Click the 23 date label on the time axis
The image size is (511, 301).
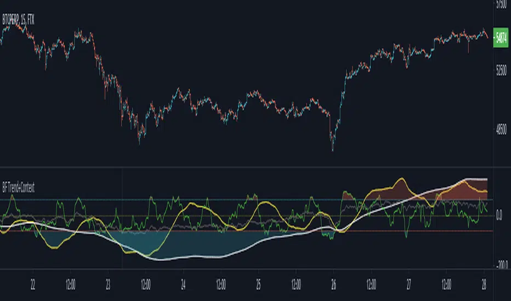pyautogui.click(x=108, y=285)
